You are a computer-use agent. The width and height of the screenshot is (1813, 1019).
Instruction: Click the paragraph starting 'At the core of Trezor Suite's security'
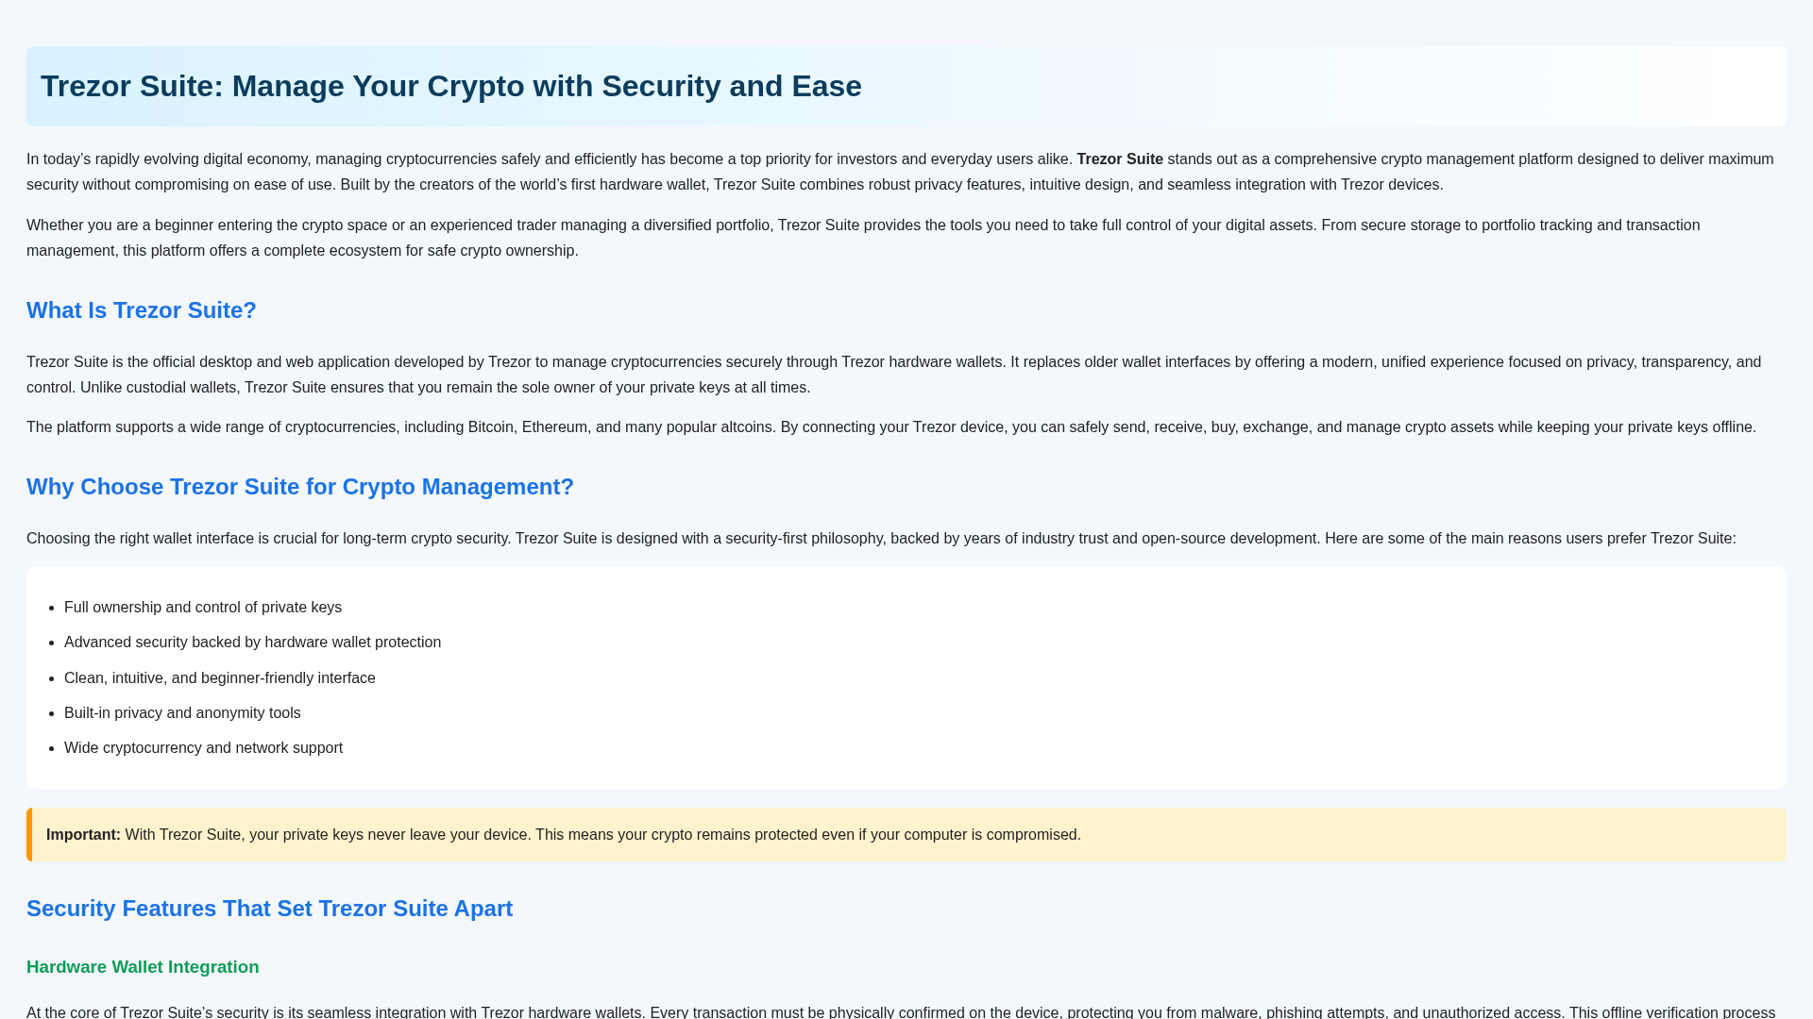click(x=901, y=1011)
